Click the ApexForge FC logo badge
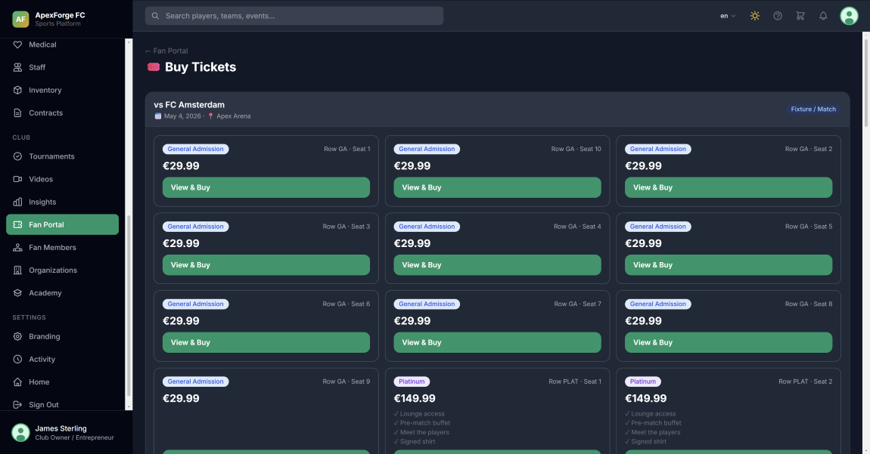 (20, 19)
